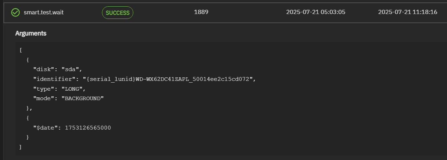Select job ID 1889
The height and width of the screenshot is (160, 447).
click(201, 12)
